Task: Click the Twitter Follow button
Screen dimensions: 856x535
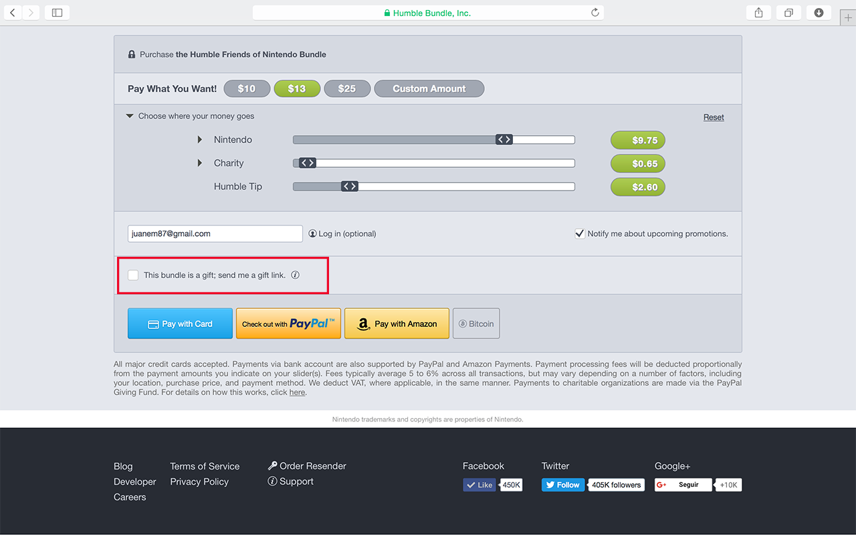Action: pyautogui.click(x=563, y=485)
